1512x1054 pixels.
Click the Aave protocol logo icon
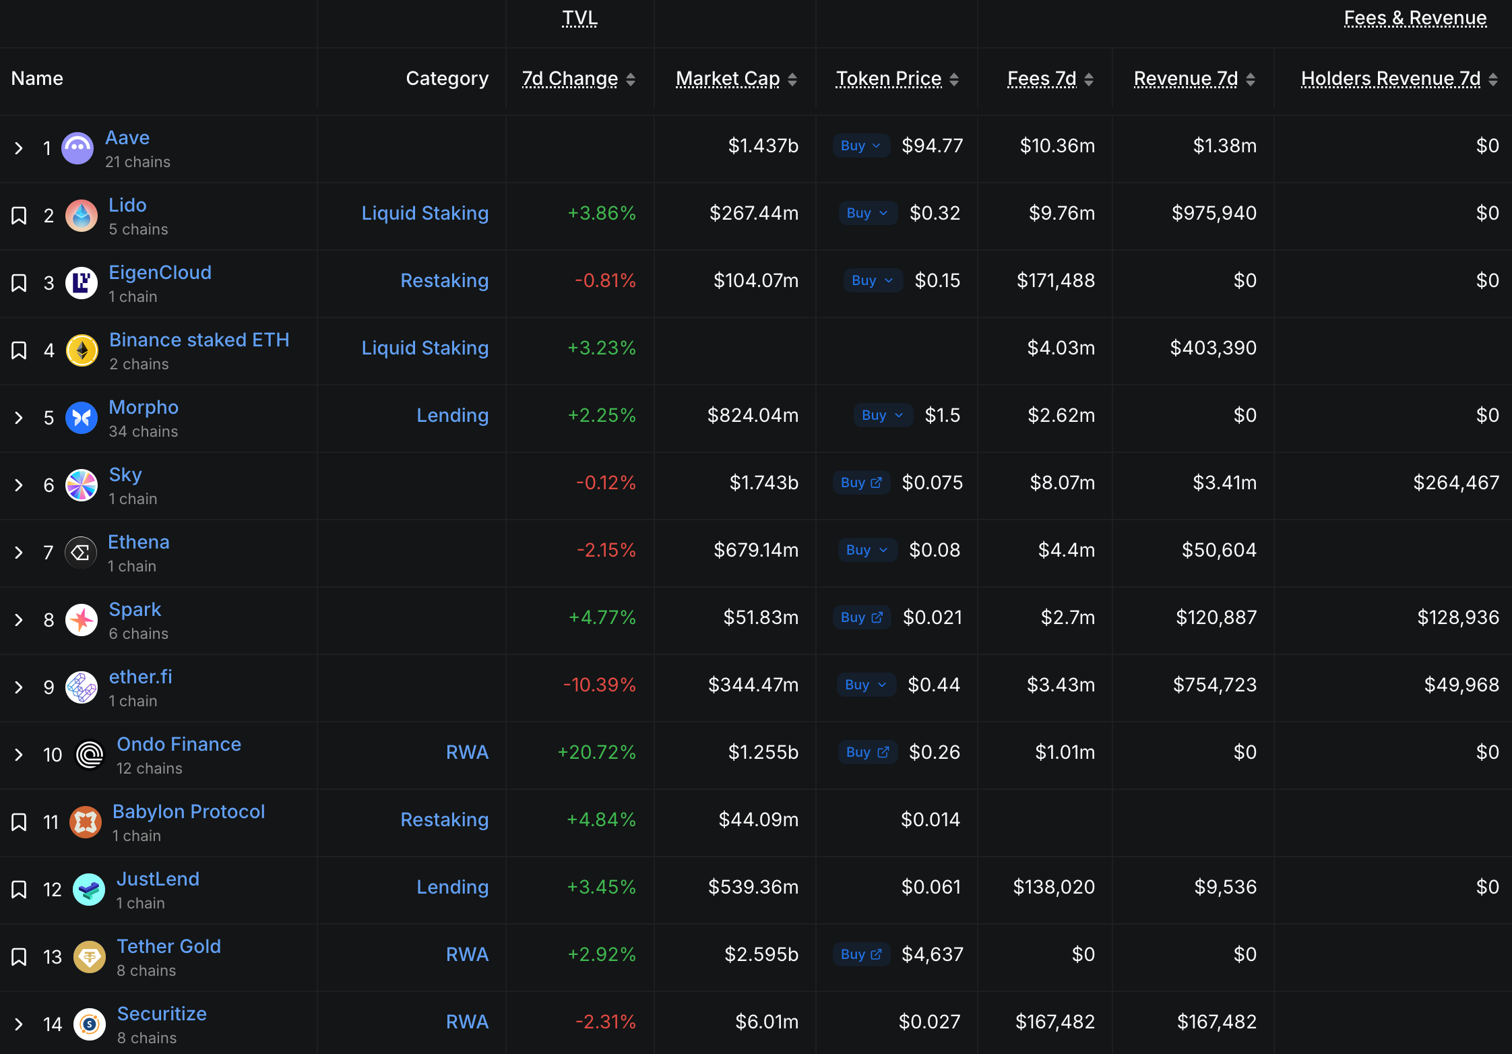[x=77, y=148]
